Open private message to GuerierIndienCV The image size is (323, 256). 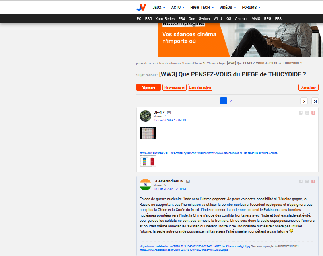click(x=188, y=181)
